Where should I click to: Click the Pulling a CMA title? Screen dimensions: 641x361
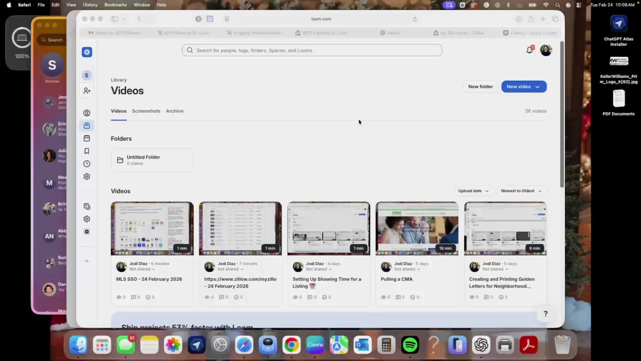[x=397, y=279]
